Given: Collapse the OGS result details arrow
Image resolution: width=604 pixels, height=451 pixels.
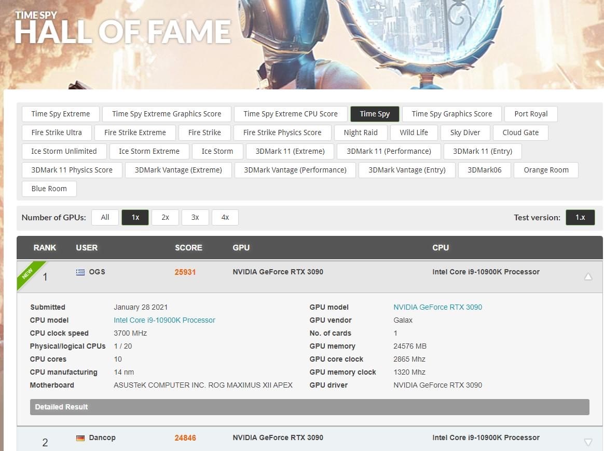Looking at the screenshot, I should [x=588, y=276].
